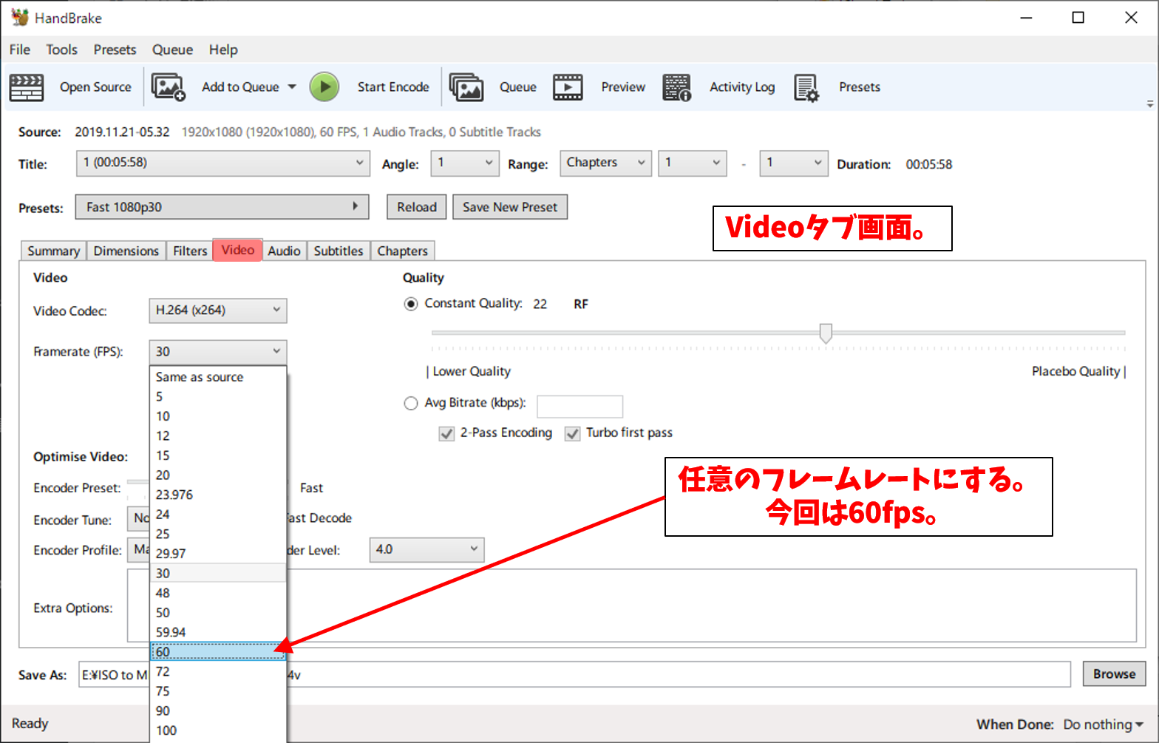Toggle Turbo first pass checkbox
The width and height of the screenshot is (1159, 743).
572,433
